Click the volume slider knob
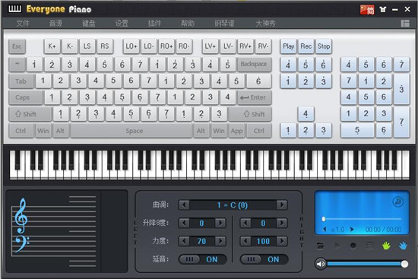 point(404,264)
